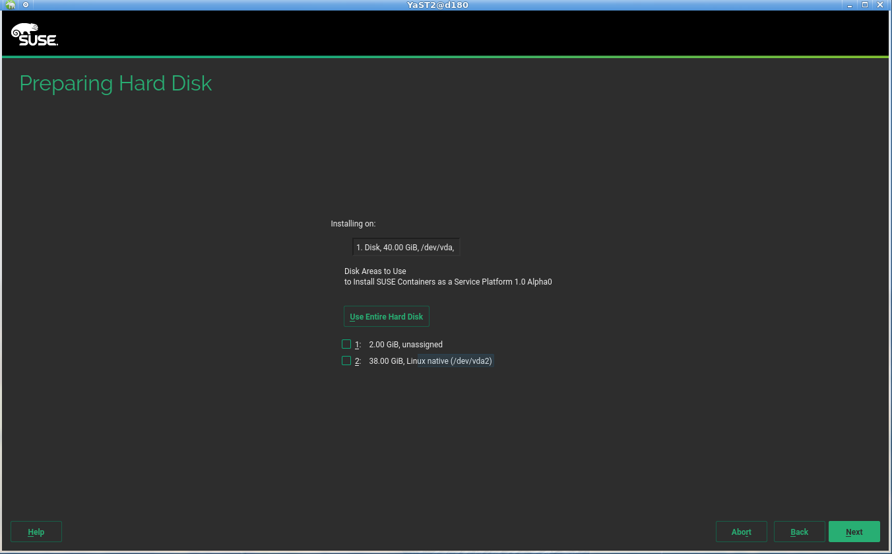Select '38.00 GiB, Linux native (/dev/vda2)' text
The height and width of the screenshot is (554, 892).
(x=430, y=361)
